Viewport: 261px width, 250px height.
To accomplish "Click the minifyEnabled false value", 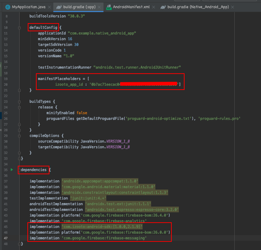I will pyautogui.click(x=82, y=113).
